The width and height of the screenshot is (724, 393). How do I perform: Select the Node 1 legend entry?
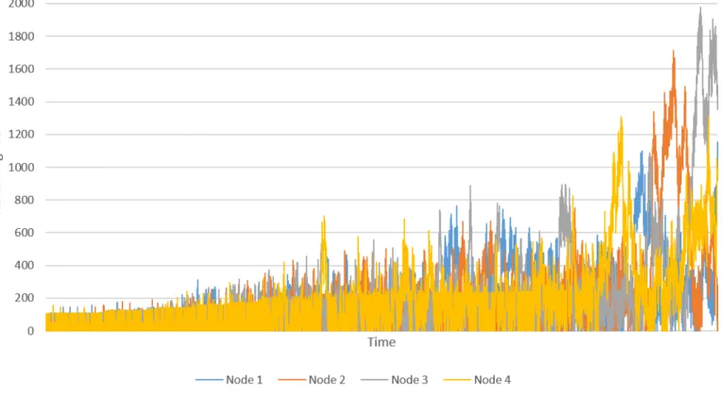[x=229, y=380]
